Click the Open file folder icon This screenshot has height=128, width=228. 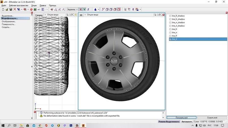(x=7, y=9)
